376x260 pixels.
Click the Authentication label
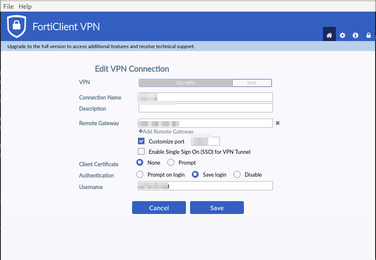coord(96,175)
